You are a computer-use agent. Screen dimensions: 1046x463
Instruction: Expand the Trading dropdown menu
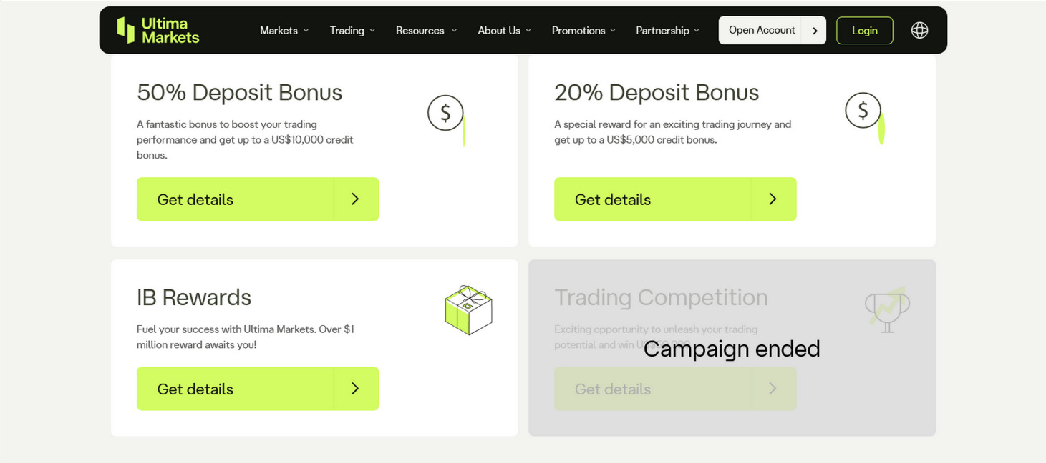pos(353,31)
